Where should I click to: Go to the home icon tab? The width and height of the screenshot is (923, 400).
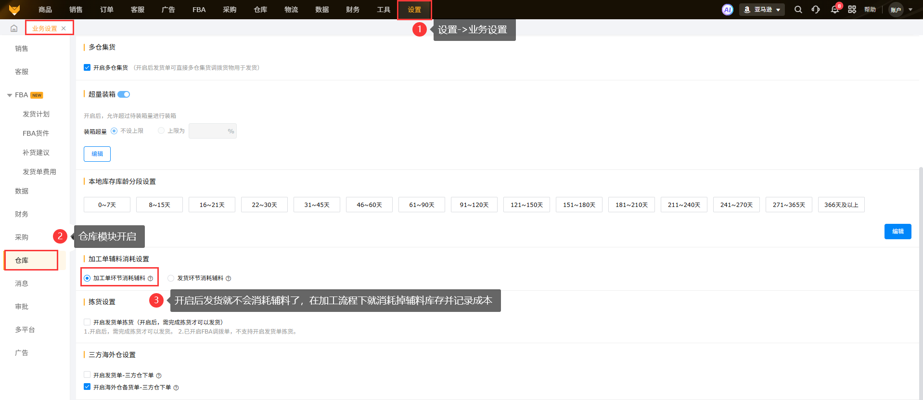coord(14,28)
